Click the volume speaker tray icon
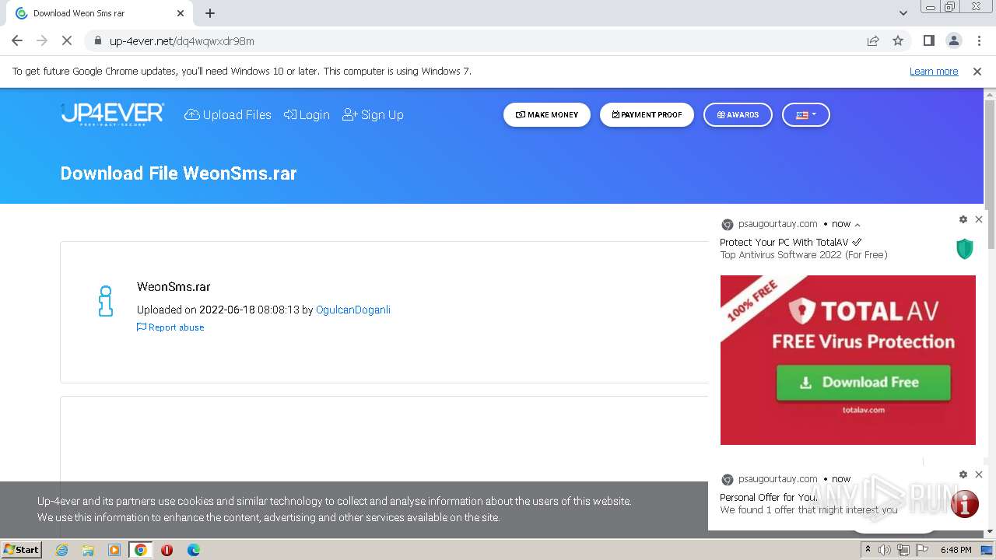This screenshot has height=560, width=996. [885, 550]
